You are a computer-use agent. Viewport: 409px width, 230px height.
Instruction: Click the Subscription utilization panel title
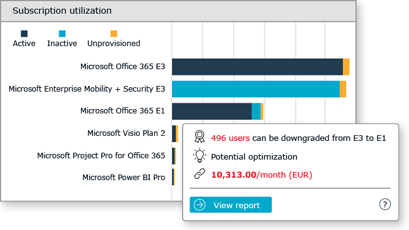[62, 11]
